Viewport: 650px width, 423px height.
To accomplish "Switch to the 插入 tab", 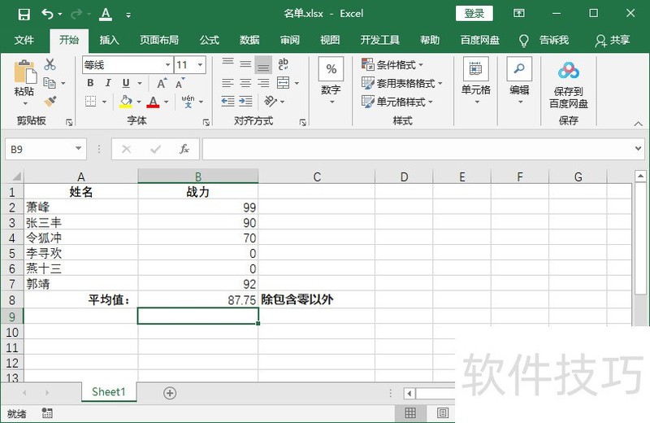I will 110,40.
